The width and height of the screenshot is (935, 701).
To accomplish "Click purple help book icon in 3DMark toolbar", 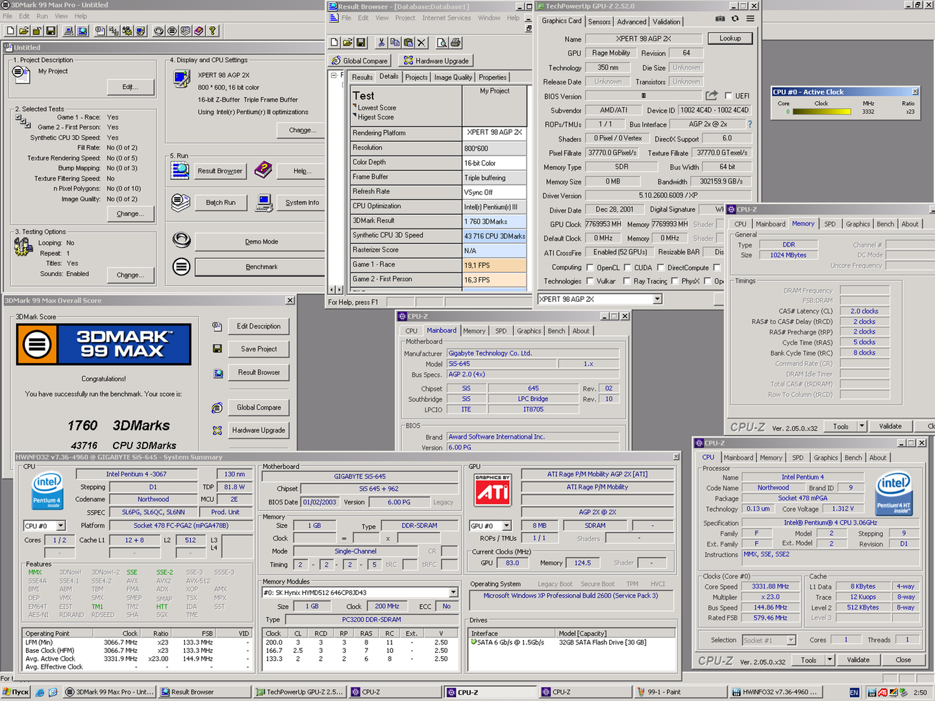I will (x=199, y=31).
